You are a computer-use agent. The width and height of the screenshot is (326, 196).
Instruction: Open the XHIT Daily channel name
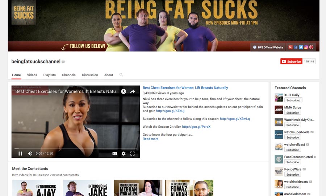tap(292, 95)
